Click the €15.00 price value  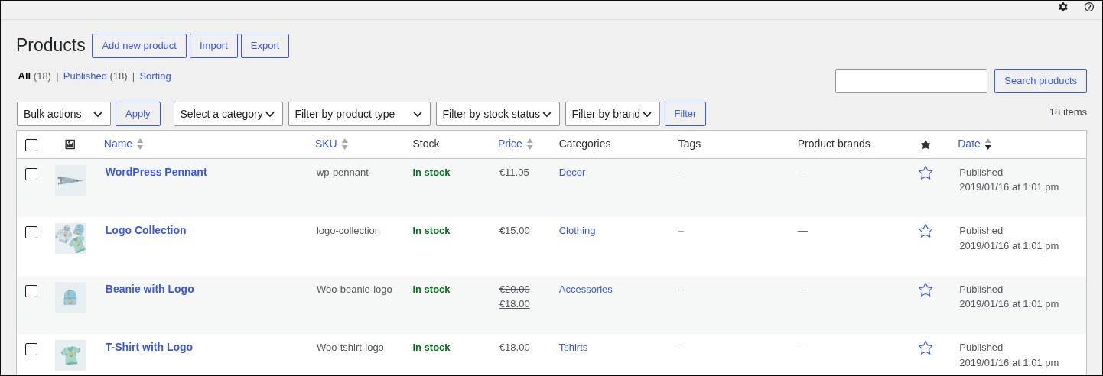(514, 231)
